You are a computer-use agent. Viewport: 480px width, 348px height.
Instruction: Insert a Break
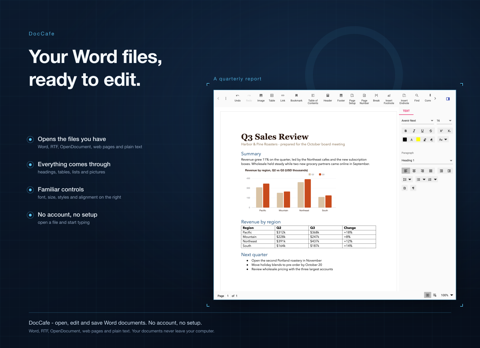click(376, 98)
